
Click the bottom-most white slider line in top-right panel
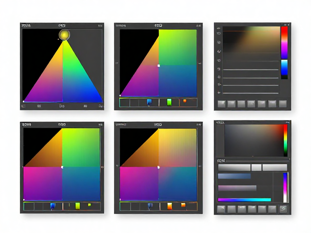click(251, 93)
